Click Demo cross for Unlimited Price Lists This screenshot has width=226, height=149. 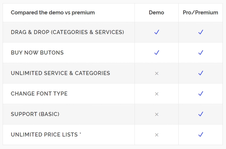tap(157, 135)
